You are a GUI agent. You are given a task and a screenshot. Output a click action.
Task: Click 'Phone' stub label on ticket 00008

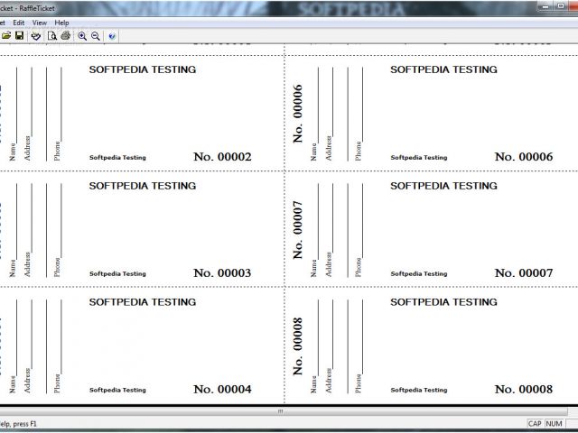(x=358, y=383)
